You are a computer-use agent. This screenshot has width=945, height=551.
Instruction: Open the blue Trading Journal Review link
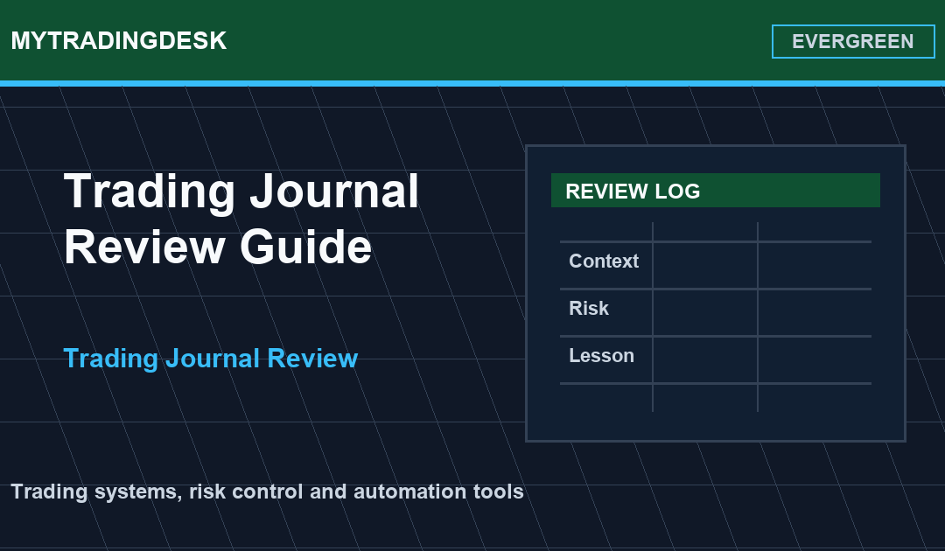(210, 359)
